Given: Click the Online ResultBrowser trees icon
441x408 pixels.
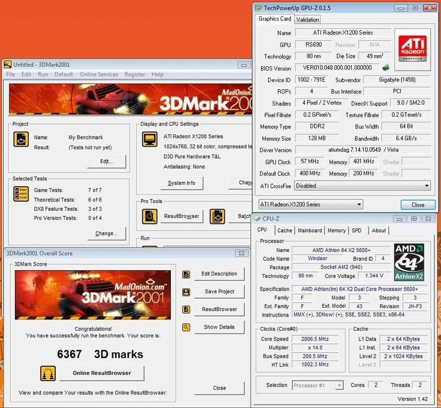Looking at the screenshot, I should point(48,373).
